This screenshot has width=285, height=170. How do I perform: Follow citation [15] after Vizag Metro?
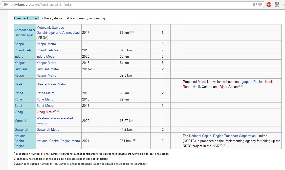[x=57, y=111]
